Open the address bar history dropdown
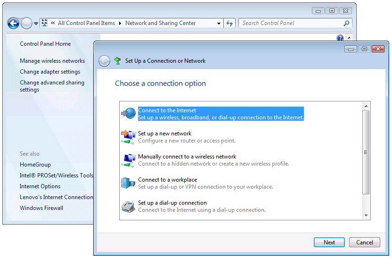The width and height of the screenshot is (392, 259). (x=219, y=23)
